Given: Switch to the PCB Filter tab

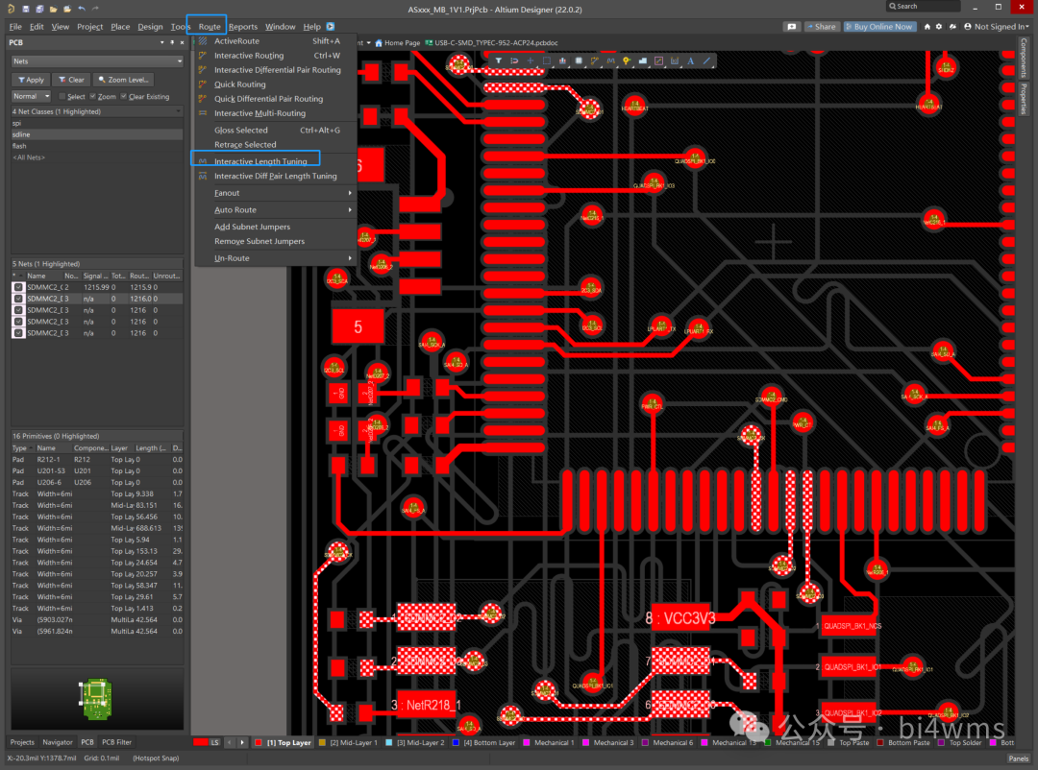Looking at the screenshot, I should 117,742.
